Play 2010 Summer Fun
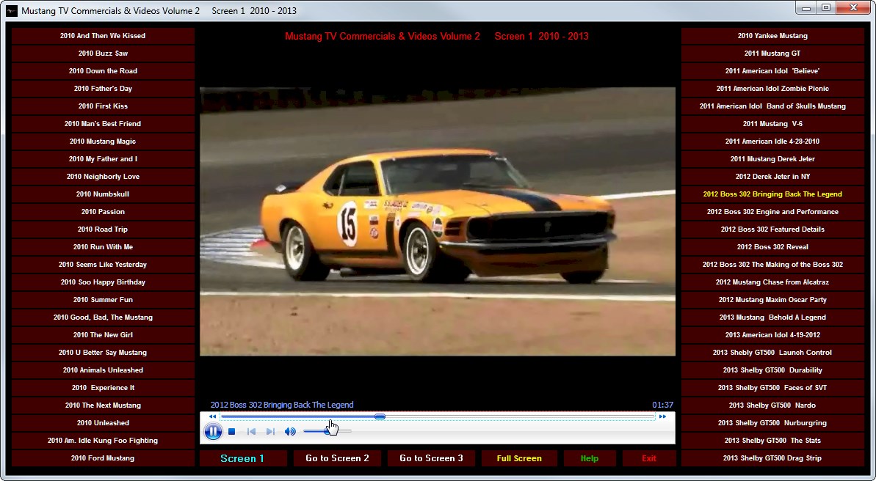Image resolution: width=876 pixels, height=481 pixels. tap(103, 300)
